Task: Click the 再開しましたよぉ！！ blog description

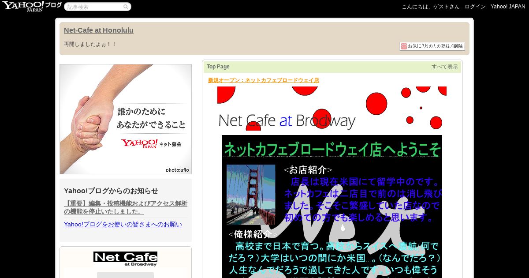Action: pos(90,45)
